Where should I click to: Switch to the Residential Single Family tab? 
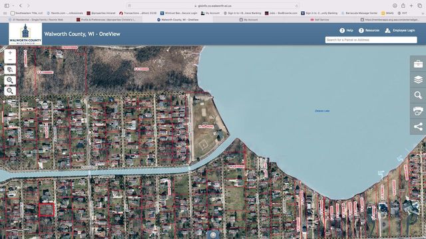click(35, 20)
